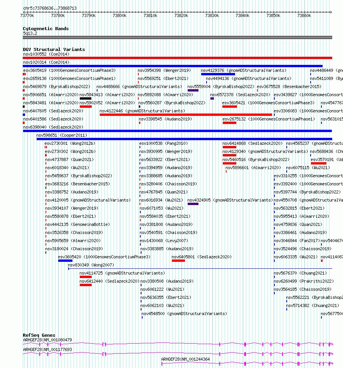This screenshot has height=368, width=343.
Task: Click the nsv4442135 (GenomeinaBottle) label
Action: [x=77, y=225]
